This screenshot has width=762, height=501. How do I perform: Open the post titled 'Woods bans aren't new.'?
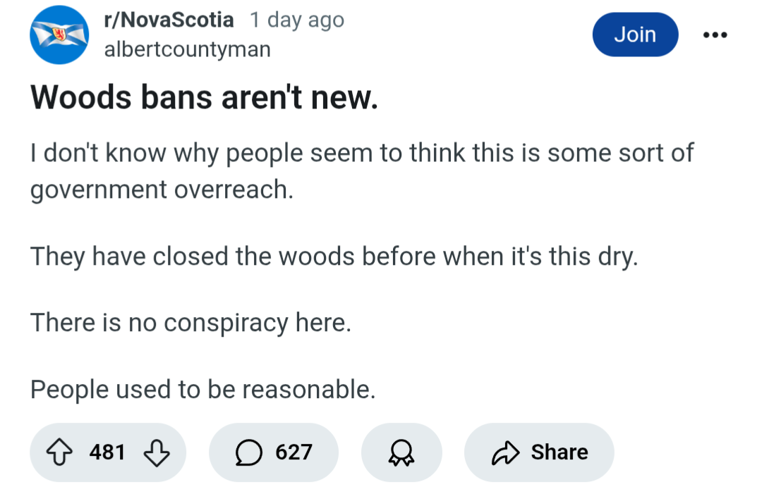coord(205,98)
